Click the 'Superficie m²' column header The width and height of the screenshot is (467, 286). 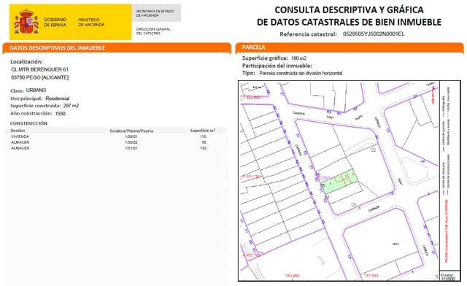[x=203, y=131]
